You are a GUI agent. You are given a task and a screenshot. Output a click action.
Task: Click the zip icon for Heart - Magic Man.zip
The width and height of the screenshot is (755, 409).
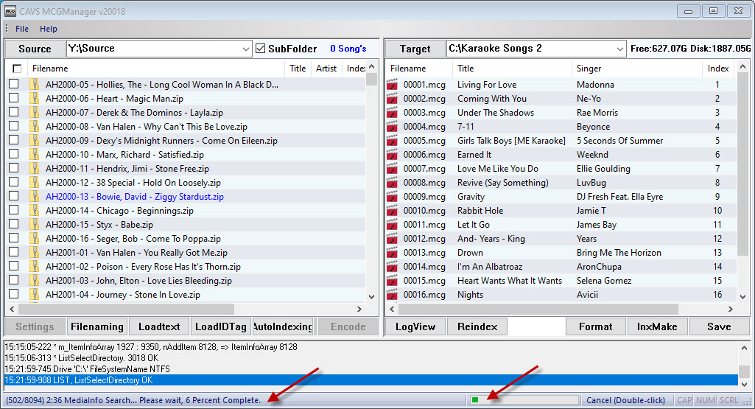point(34,98)
